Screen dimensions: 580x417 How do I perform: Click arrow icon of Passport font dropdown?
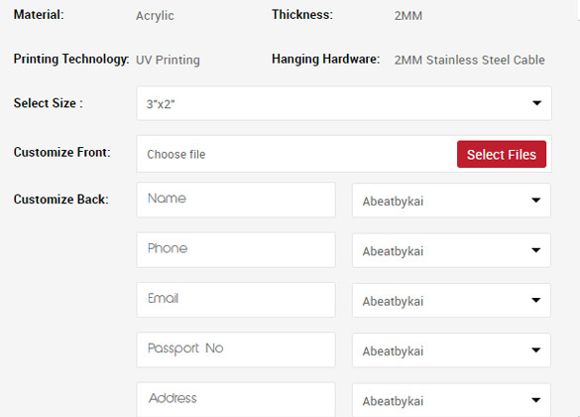tap(535, 349)
